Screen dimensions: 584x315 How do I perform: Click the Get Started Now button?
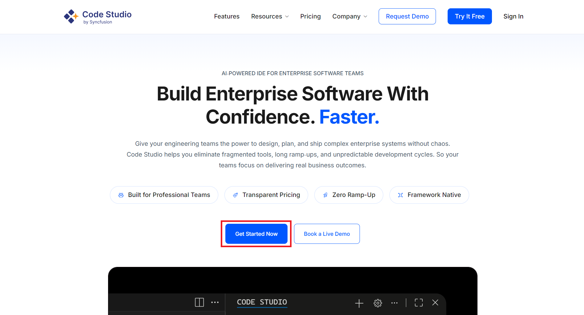[x=256, y=234]
